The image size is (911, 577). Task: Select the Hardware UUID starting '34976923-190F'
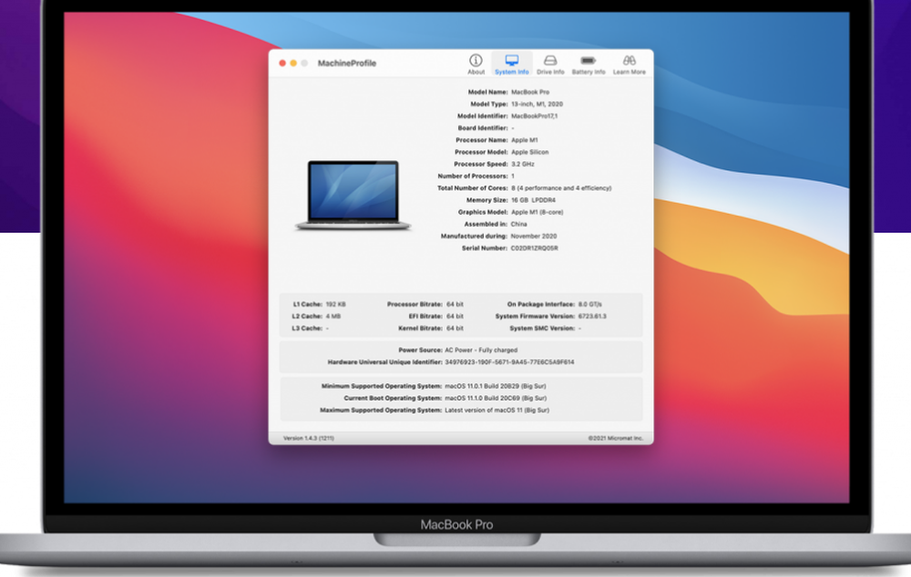click(509, 362)
